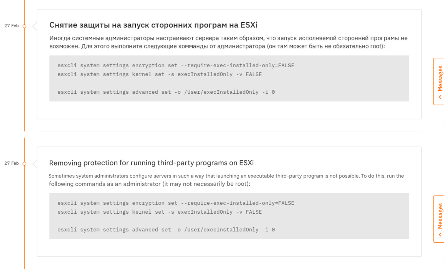The width and height of the screenshot is (444, 269).
Task: Click the partially visible card below the English post
Action: (x=222, y=267)
